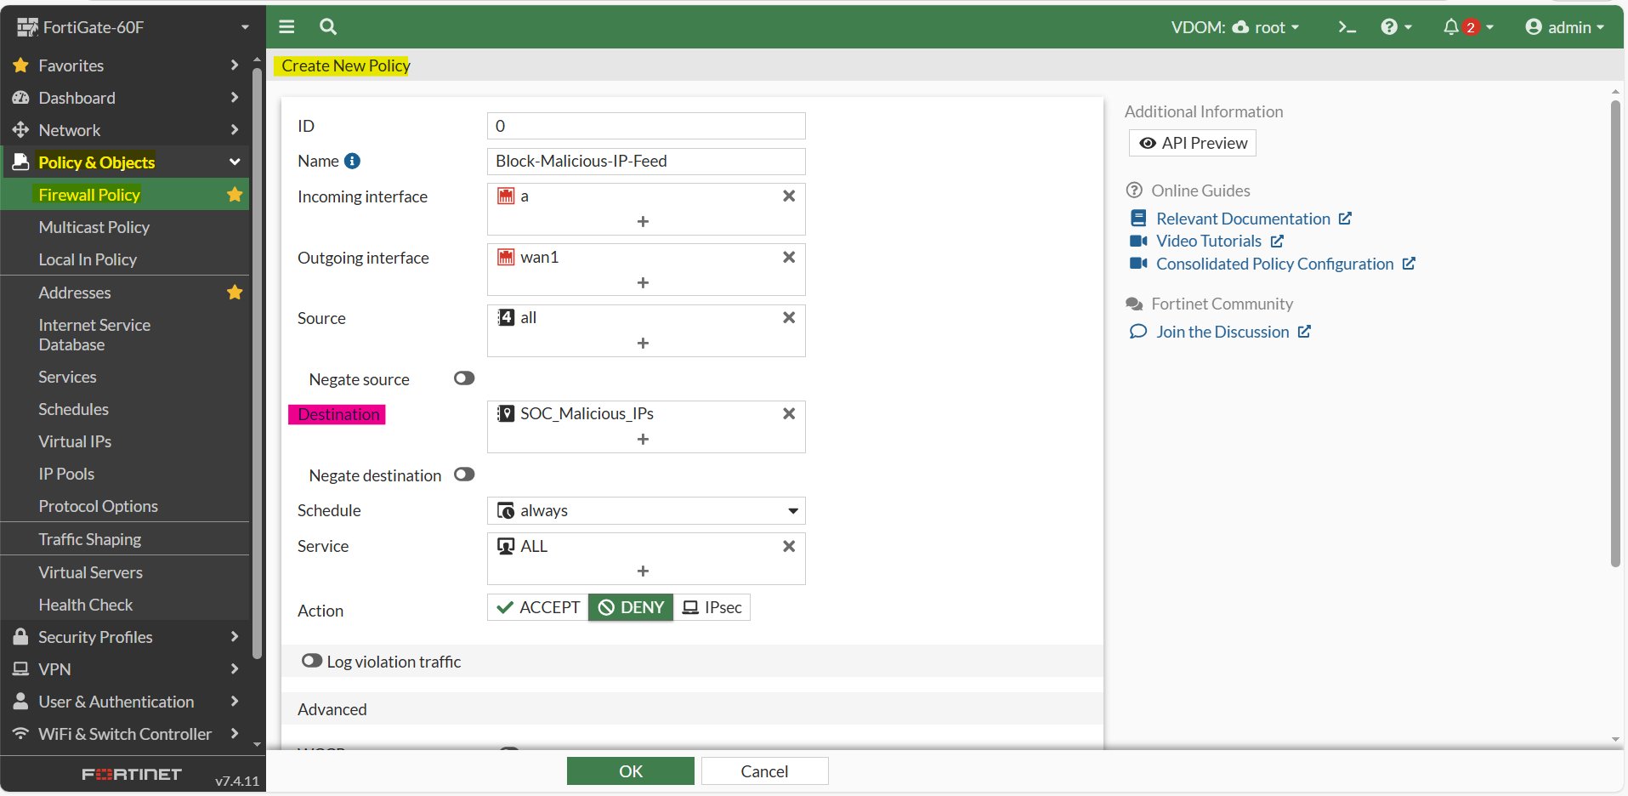Click the Online Guides help icon
This screenshot has height=796, width=1628.
(1134, 190)
